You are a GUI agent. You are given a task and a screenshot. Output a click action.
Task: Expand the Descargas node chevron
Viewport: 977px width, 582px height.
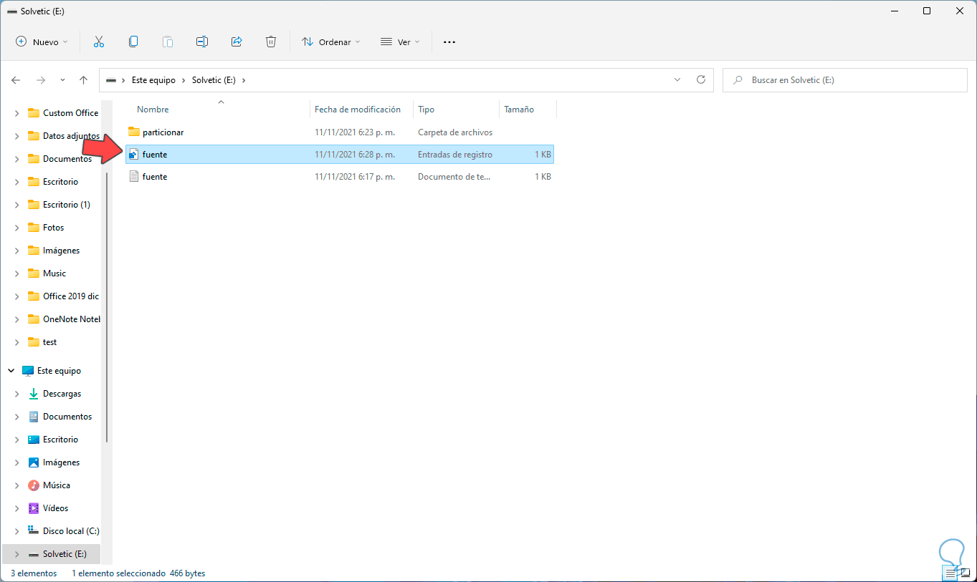click(x=16, y=394)
